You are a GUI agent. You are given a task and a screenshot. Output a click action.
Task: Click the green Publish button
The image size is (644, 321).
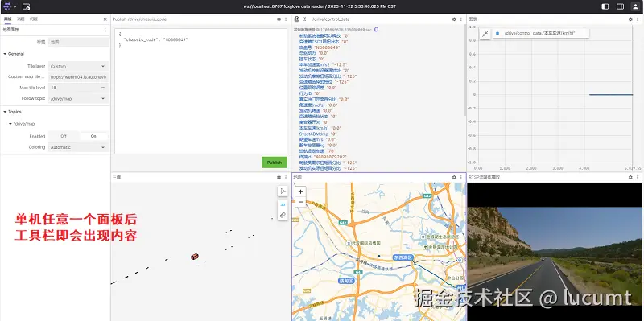(x=275, y=163)
